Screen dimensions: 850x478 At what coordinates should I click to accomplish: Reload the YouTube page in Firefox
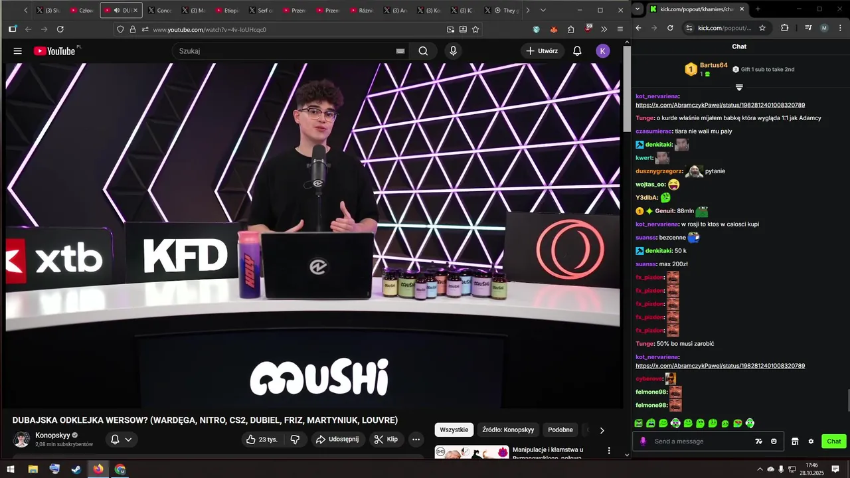click(60, 29)
